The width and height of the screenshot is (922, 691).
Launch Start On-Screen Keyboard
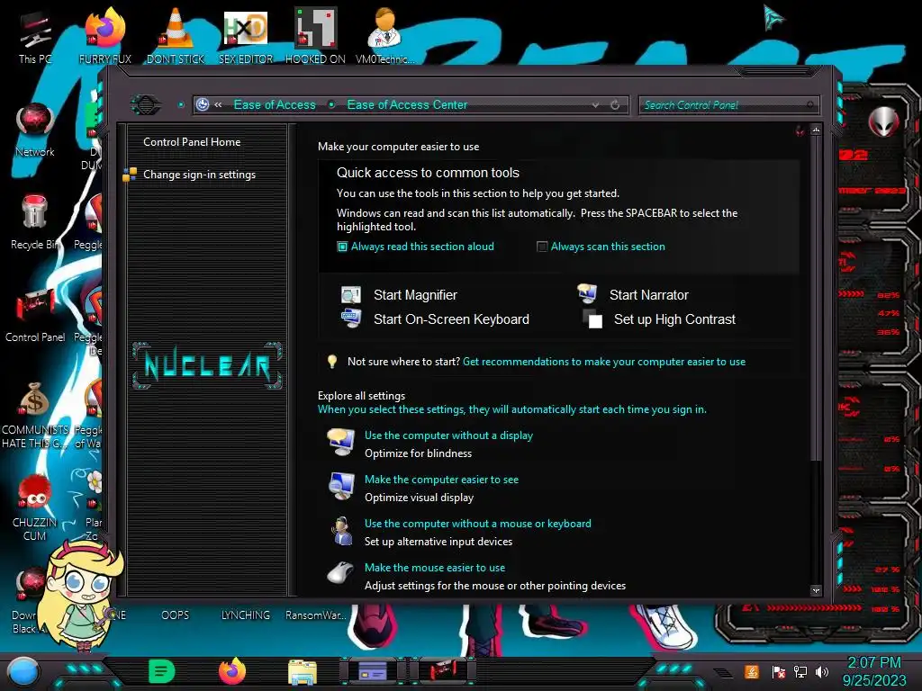tap(451, 319)
